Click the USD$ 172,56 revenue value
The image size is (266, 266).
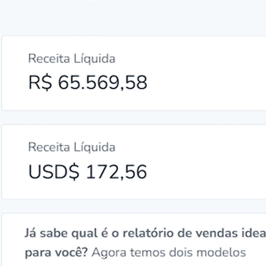[x=88, y=172]
